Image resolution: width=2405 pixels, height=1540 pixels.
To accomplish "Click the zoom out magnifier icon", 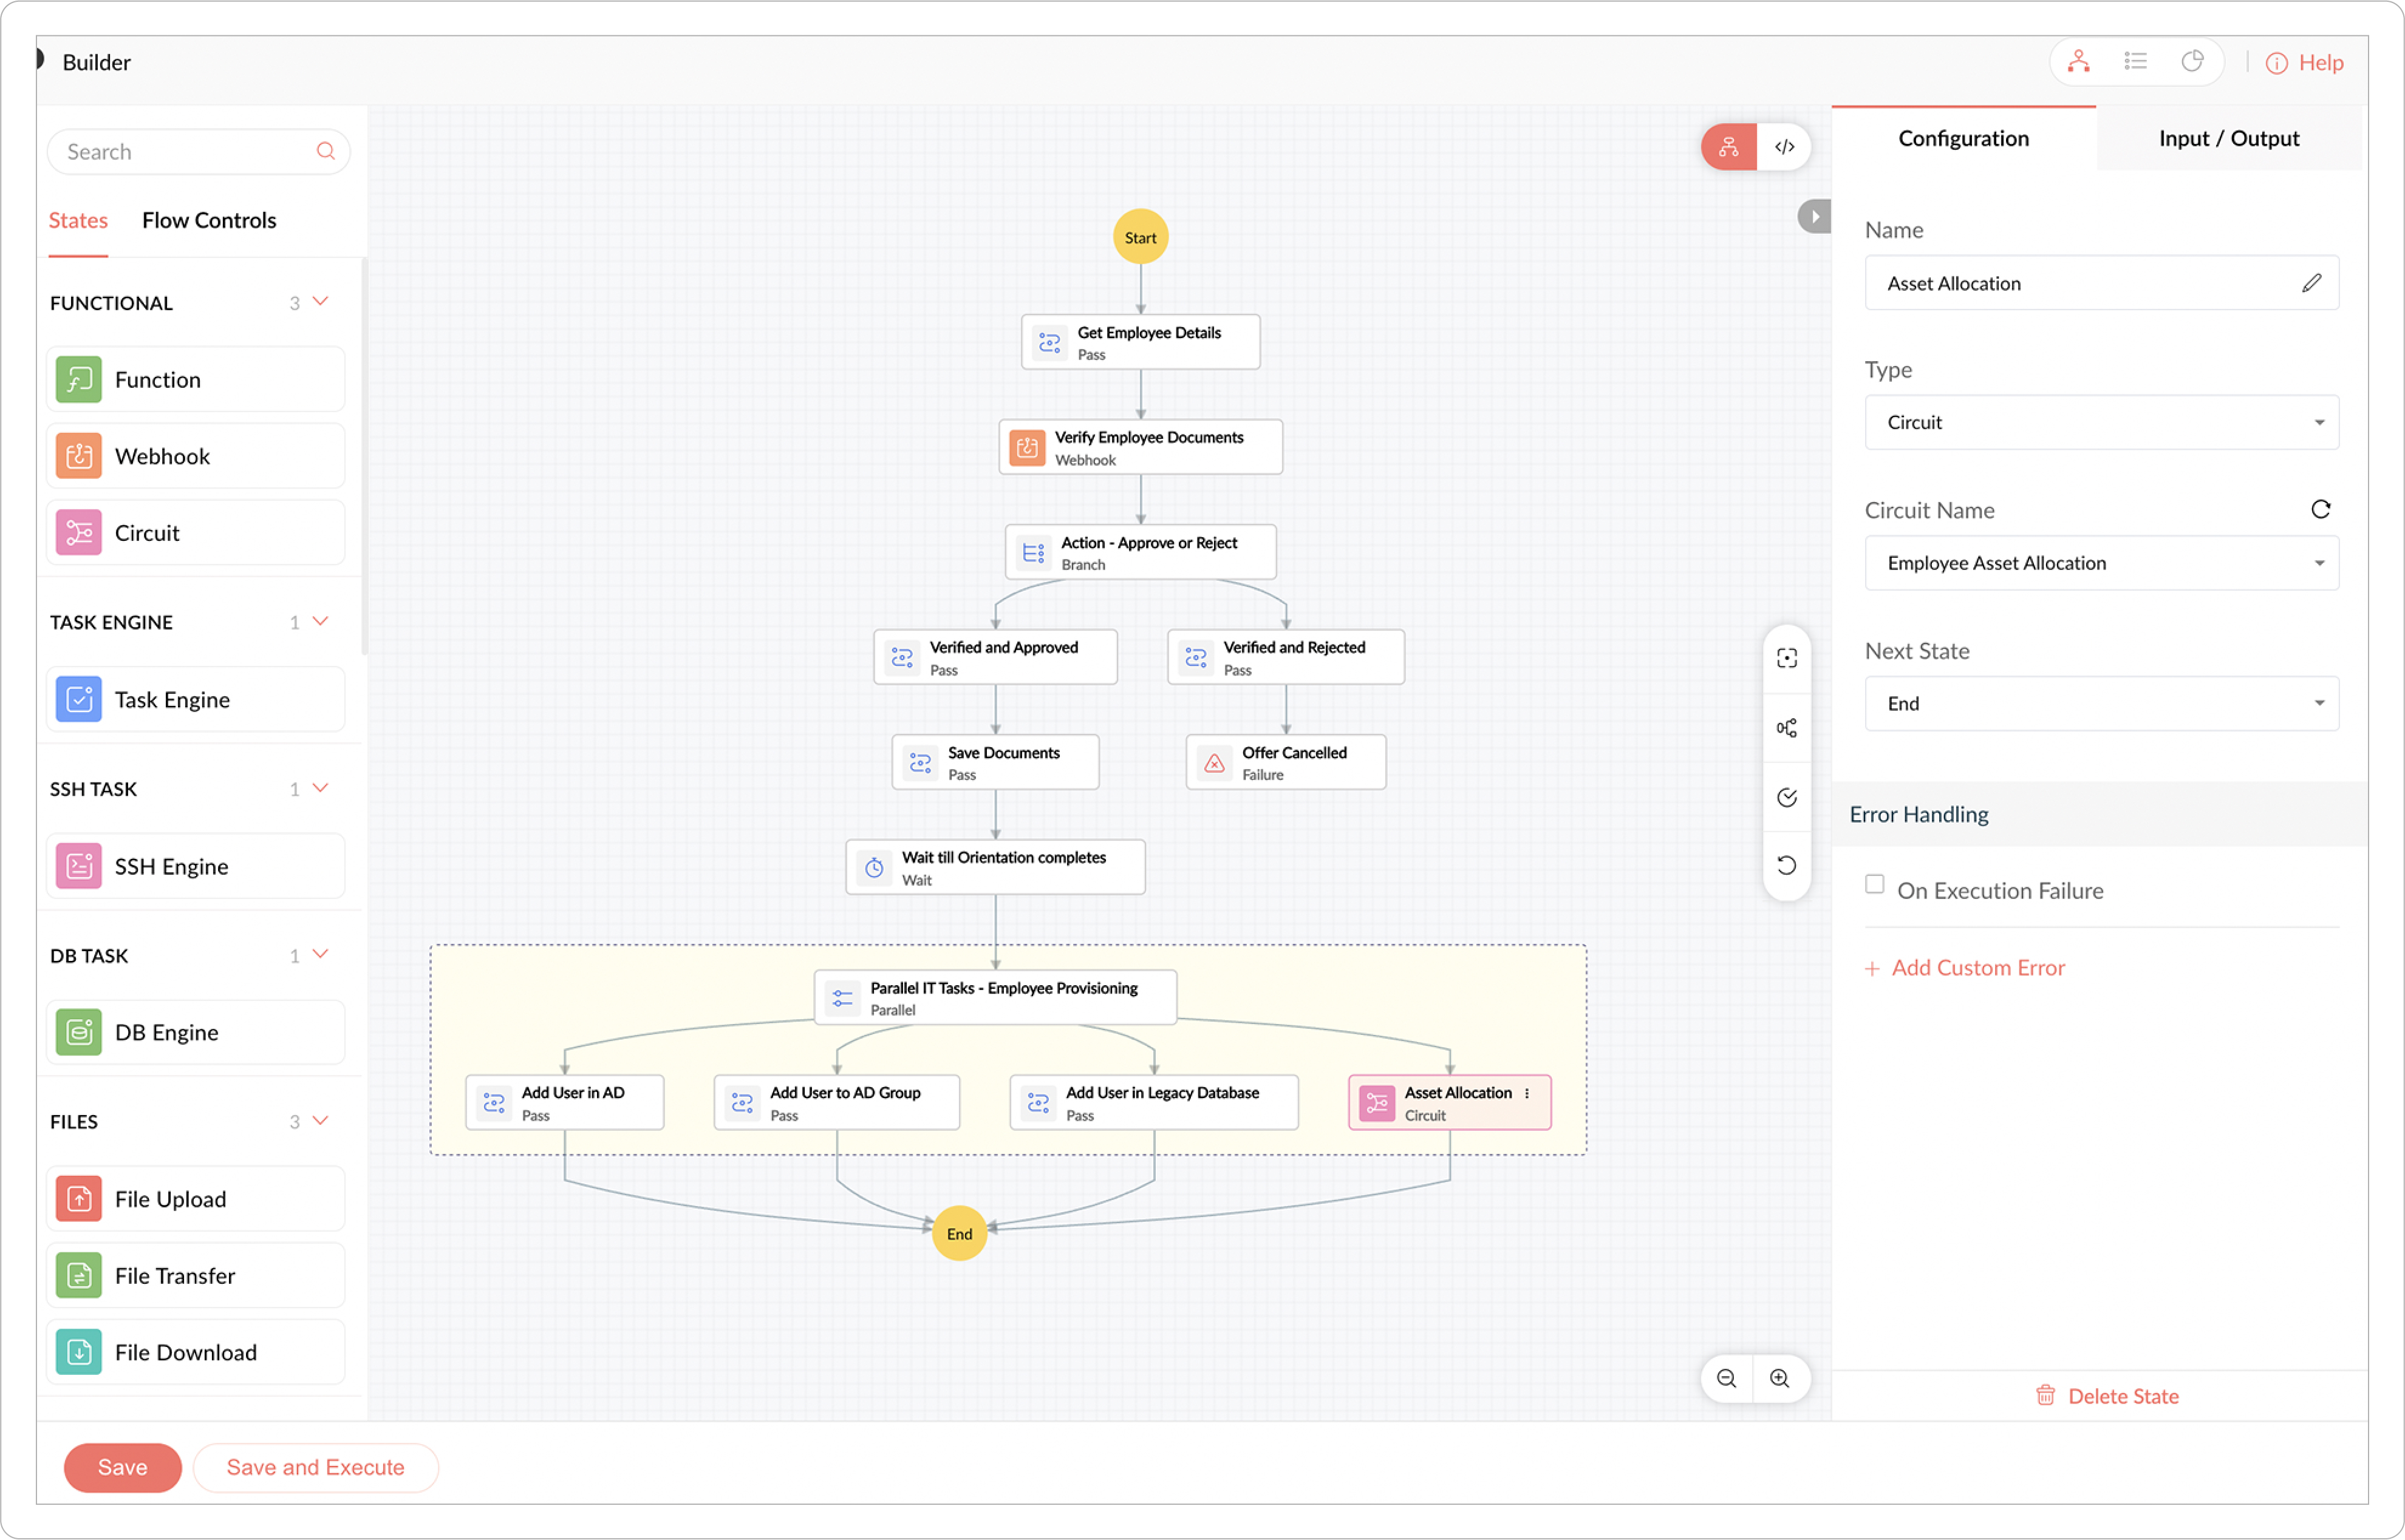I will (x=1726, y=1378).
